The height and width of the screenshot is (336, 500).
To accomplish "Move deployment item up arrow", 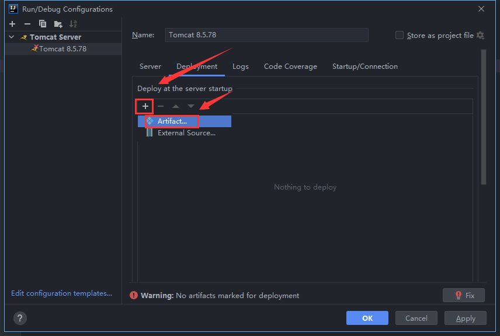I will pyautogui.click(x=176, y=106).
